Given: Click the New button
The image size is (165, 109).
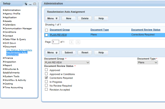Looking at the screenshot, I should point(68,18).
